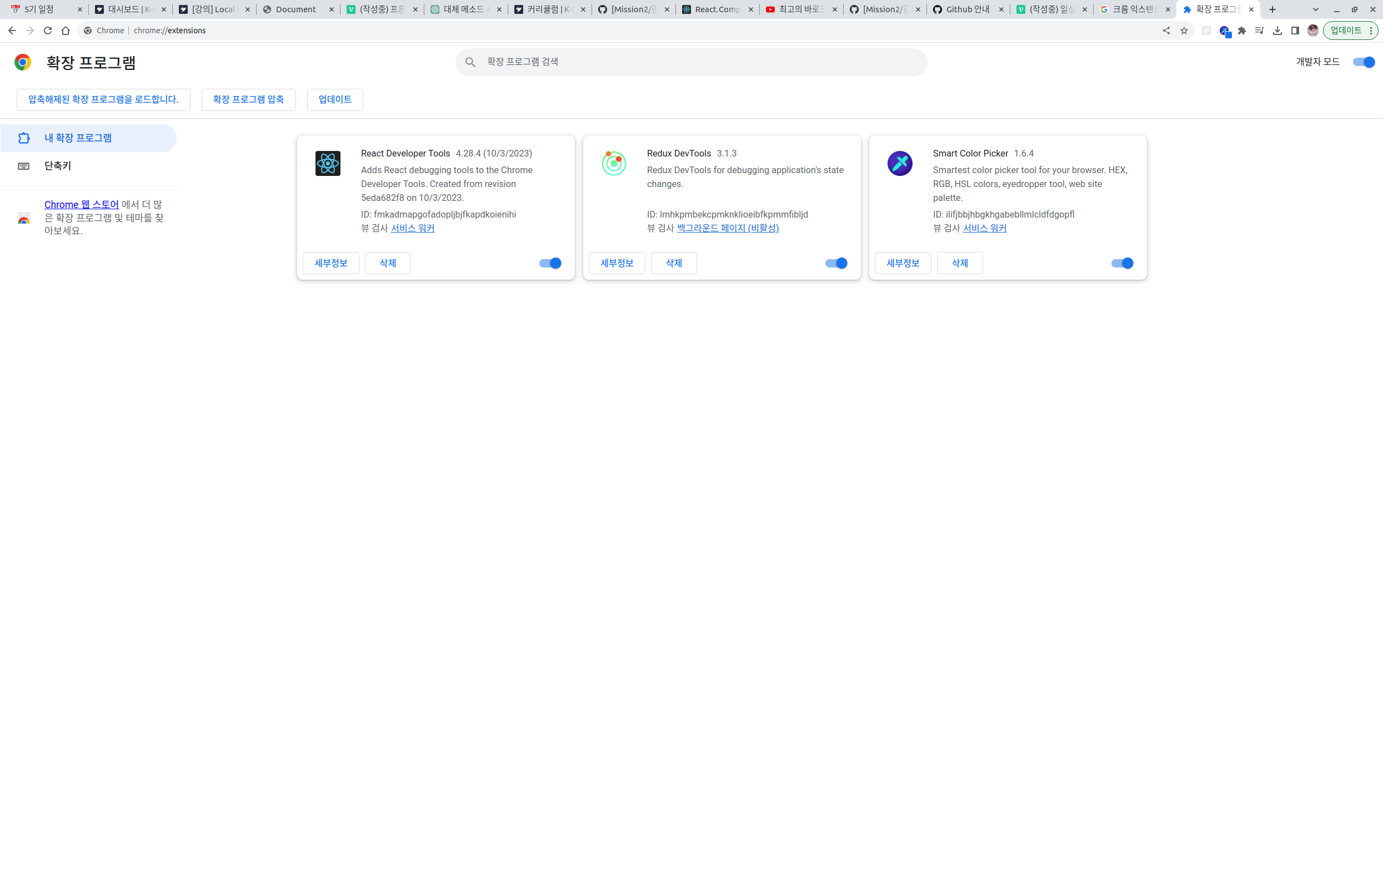Open the tab search dropdown chevron
The image size is (1383, 873).
click(x=1316, y=9)
